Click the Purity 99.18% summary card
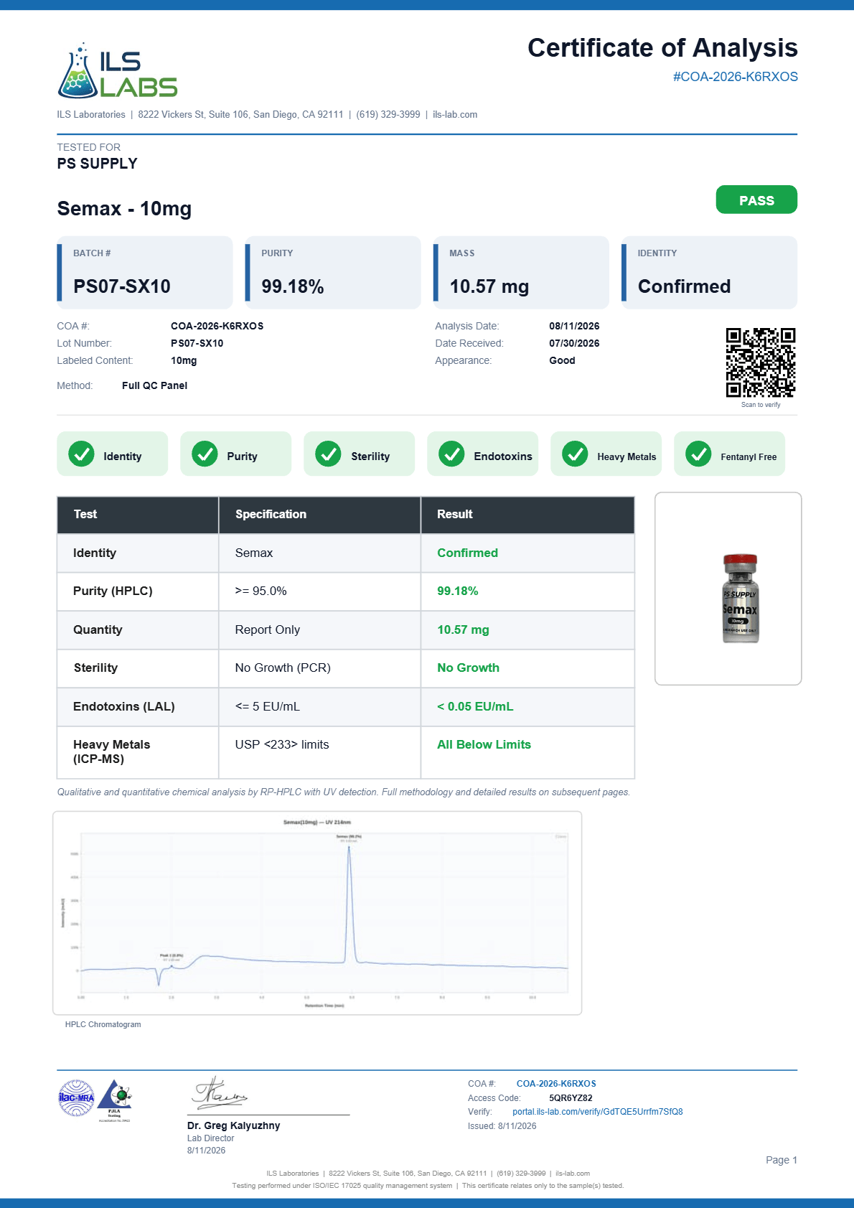 click(x=333, y=273)
